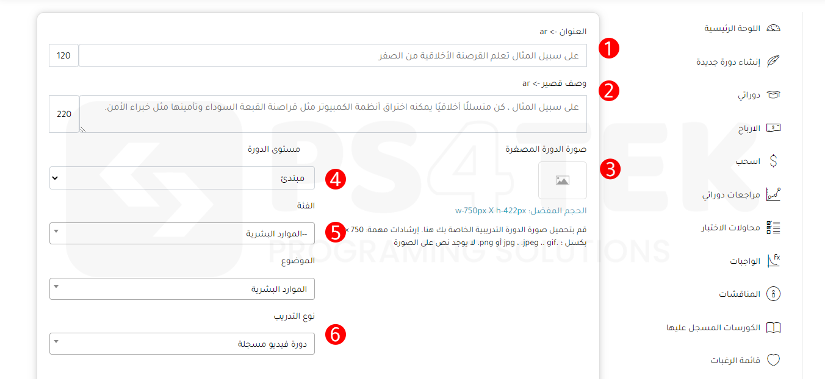Click the dashboard gauge icon in sidebar
The image size is (825, 379).
pyautogui.click(x=773, y=29)
